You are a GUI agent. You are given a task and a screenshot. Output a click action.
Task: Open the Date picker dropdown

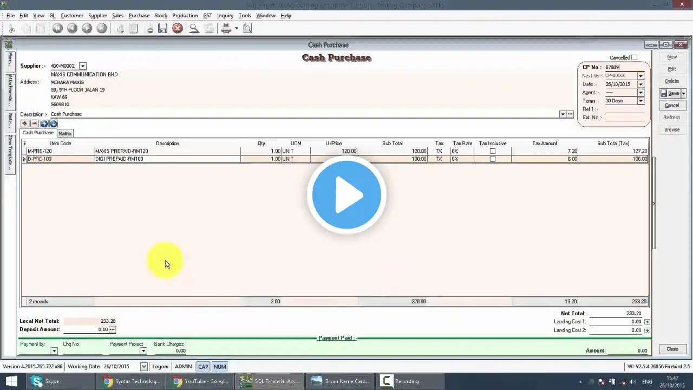pyautogui.click(x=640, y=84)
